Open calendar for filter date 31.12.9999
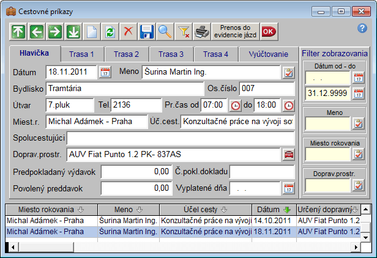 pos(359,94)
